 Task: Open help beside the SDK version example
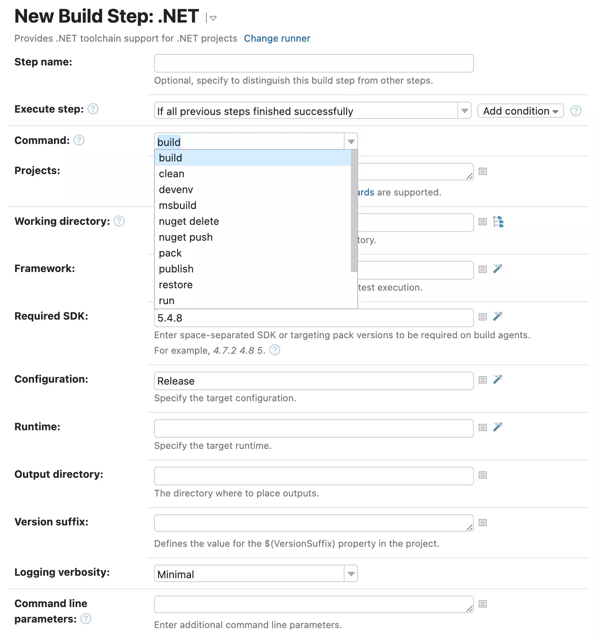coord(275,350)
